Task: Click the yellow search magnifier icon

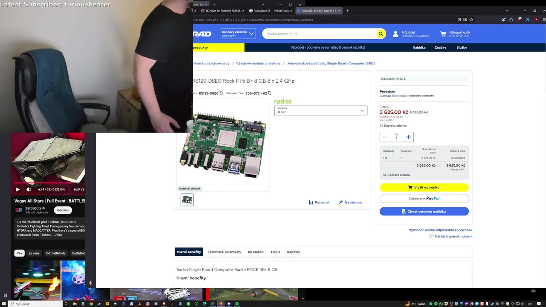Action: point(381,34)
